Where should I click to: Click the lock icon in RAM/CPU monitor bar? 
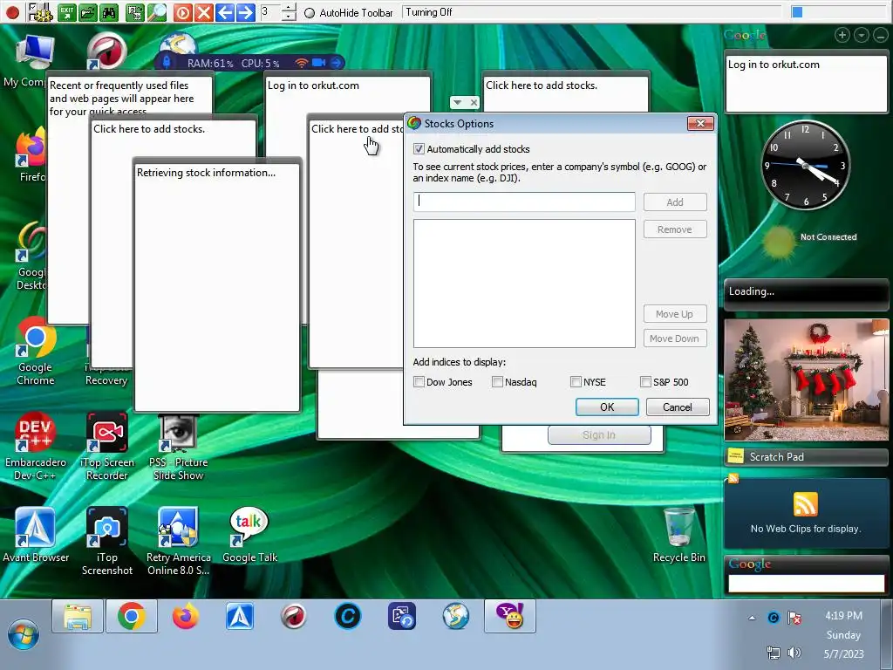point(167,62)
